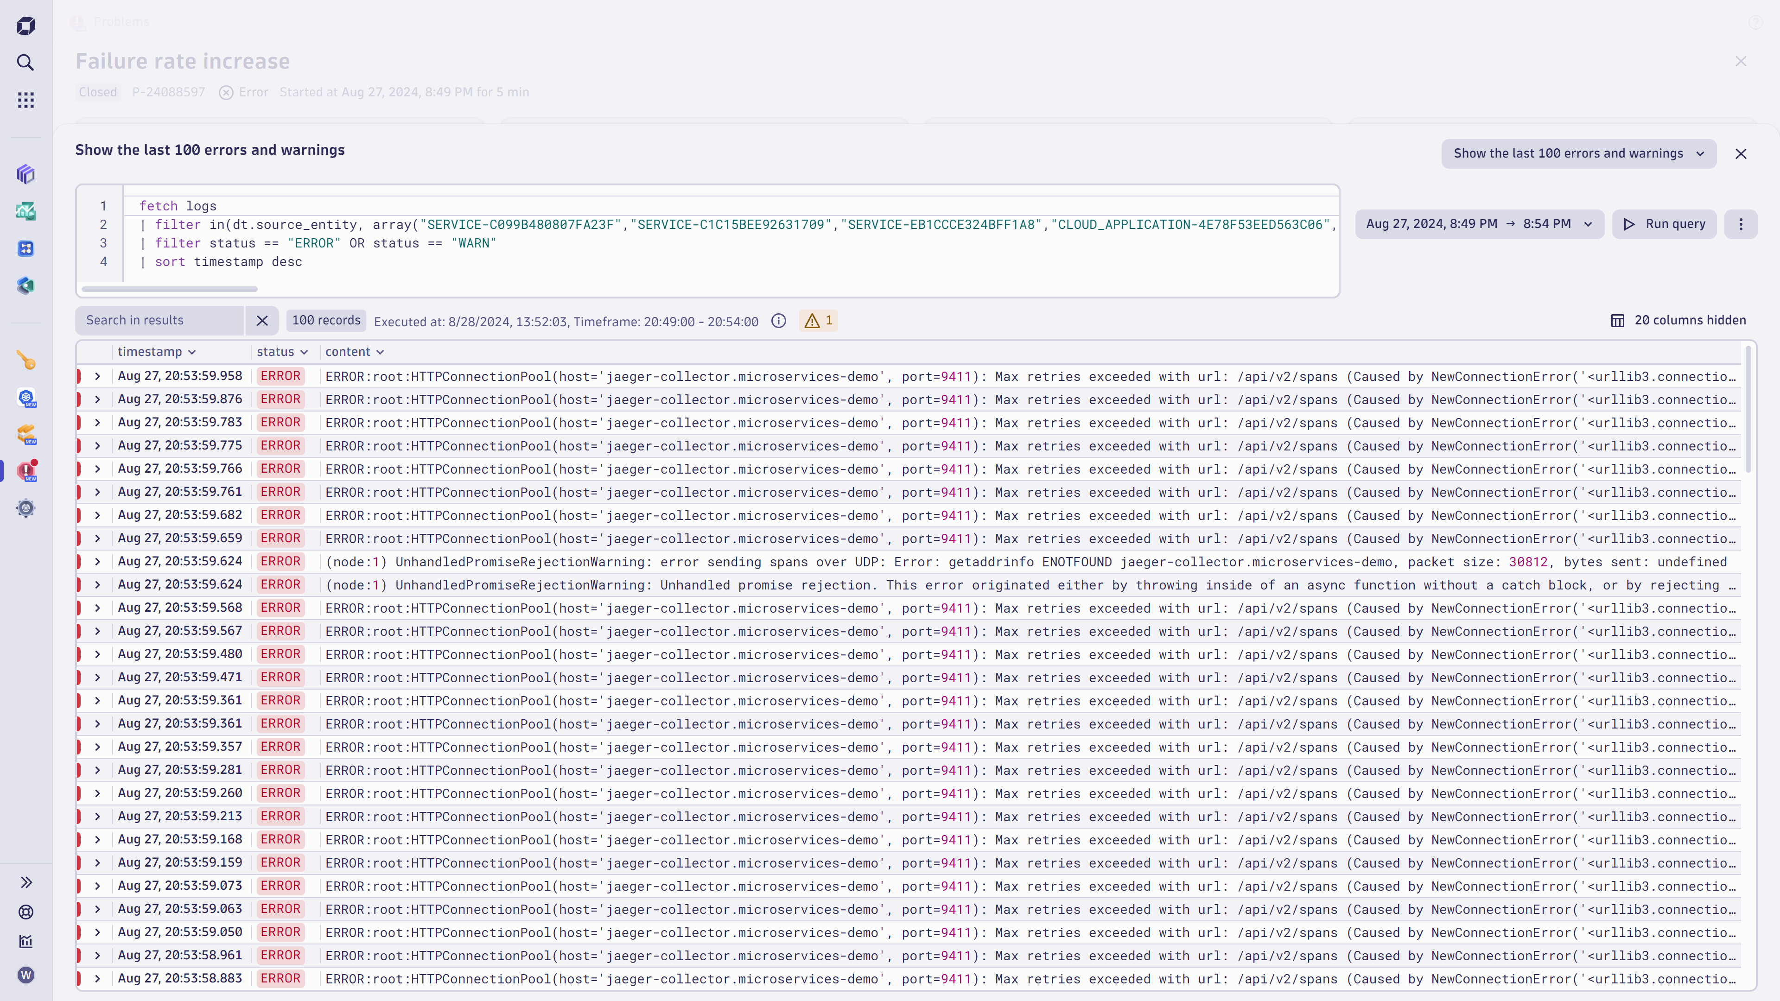
Task: Expand the first log row from 20:53:59.958
Action: point(97,376)
